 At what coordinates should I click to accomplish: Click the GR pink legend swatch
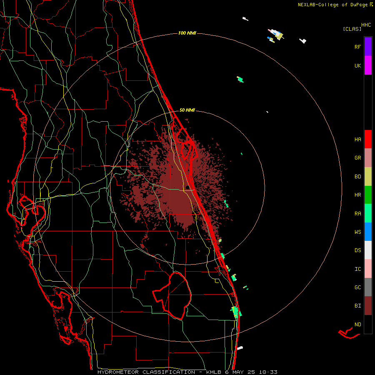click(x=368, y=158)
